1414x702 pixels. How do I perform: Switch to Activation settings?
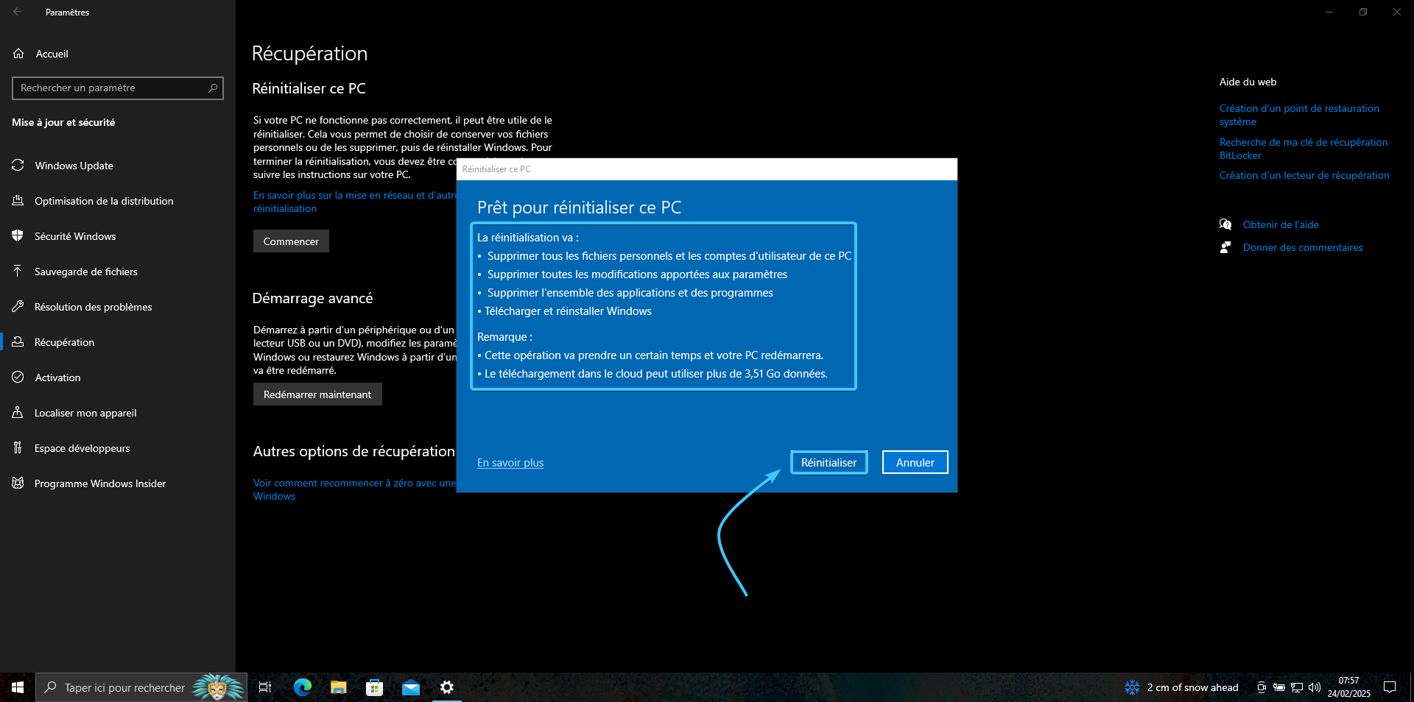[x=57, y=377]
